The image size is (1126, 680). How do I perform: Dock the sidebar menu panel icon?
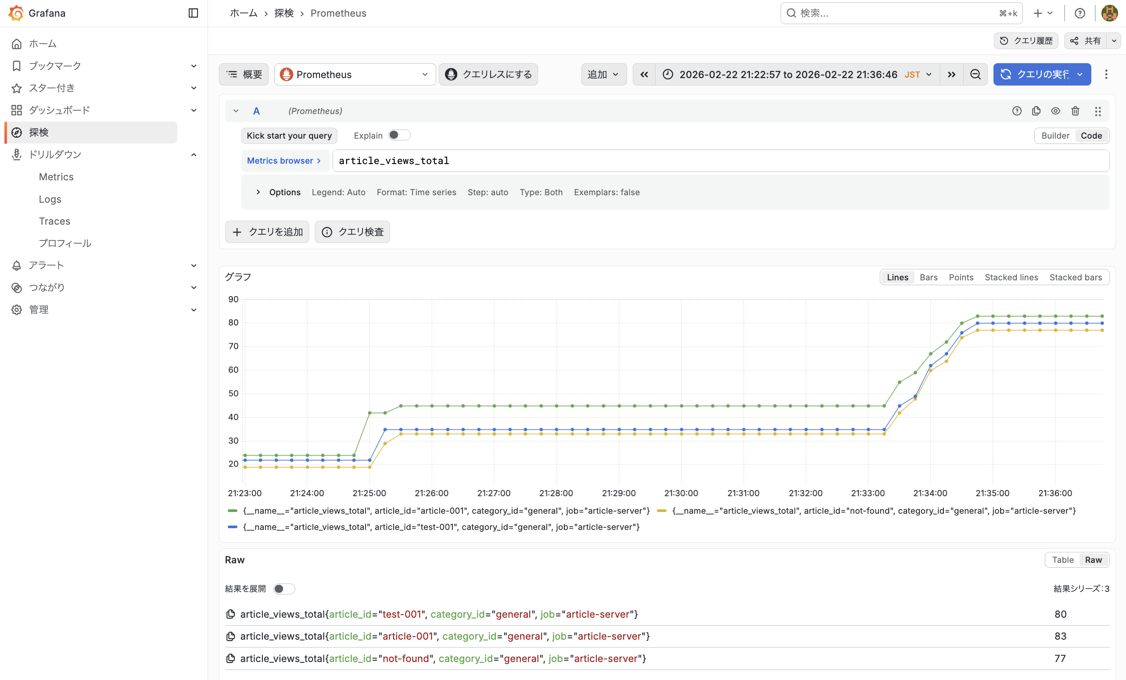click(193, 13)
